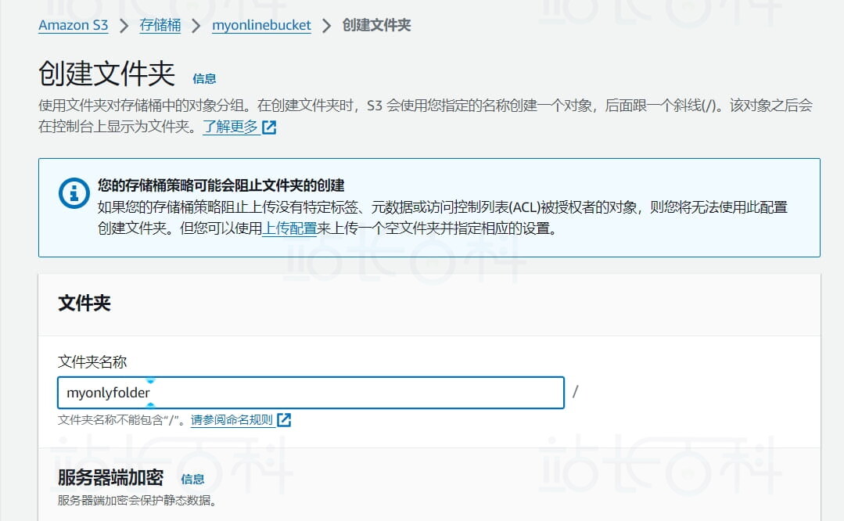This screenshot has height=521, width=844.
Task: Click the text 服务器端加密会保护静态数据。
Action: [x=137, y=501]
